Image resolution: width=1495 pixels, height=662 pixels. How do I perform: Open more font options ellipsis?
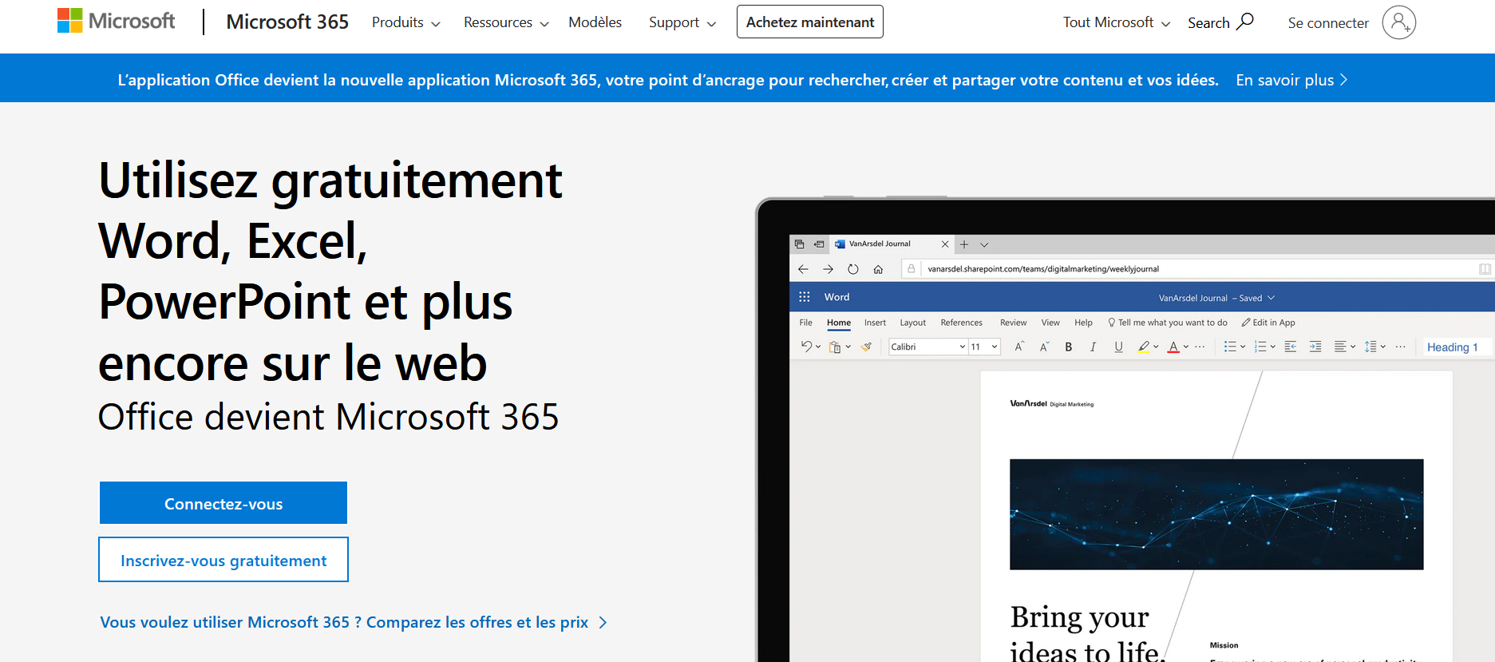tap(1200, 347)
